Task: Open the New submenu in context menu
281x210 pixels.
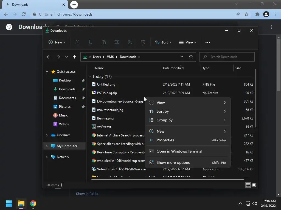Action: [x=188, y=132]
